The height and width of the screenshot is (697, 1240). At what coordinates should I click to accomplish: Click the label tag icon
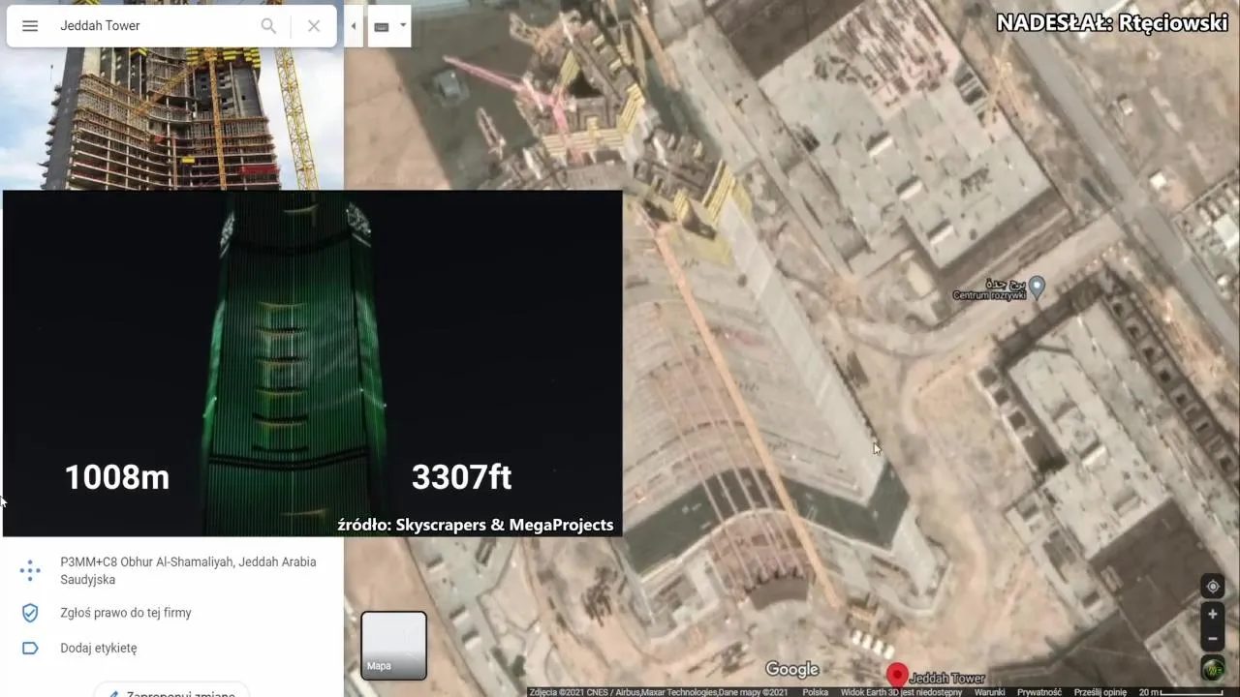[x=30, y=648]
